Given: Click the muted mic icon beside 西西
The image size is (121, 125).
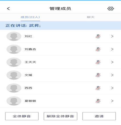Looking at the screenshot, I should (x=98, y=88).
